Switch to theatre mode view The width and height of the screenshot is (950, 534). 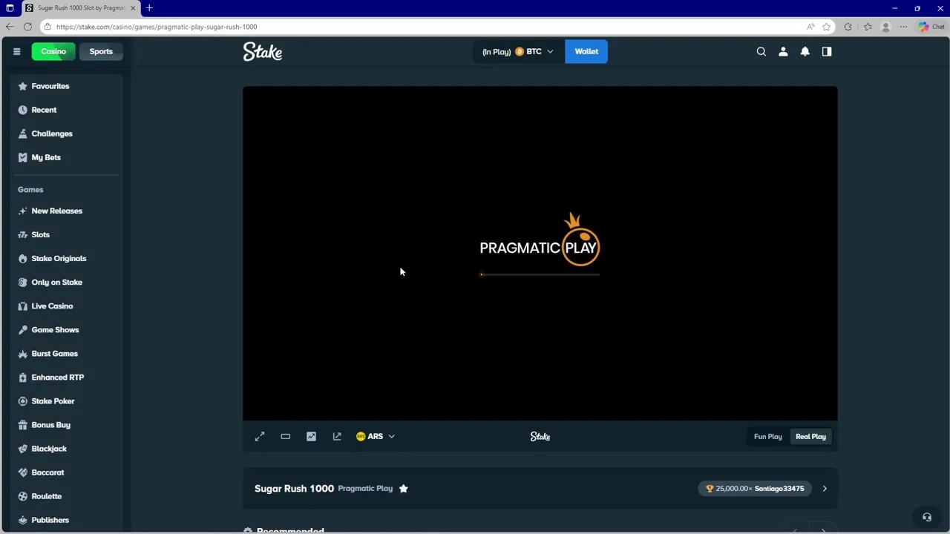[x=285, y=436]
